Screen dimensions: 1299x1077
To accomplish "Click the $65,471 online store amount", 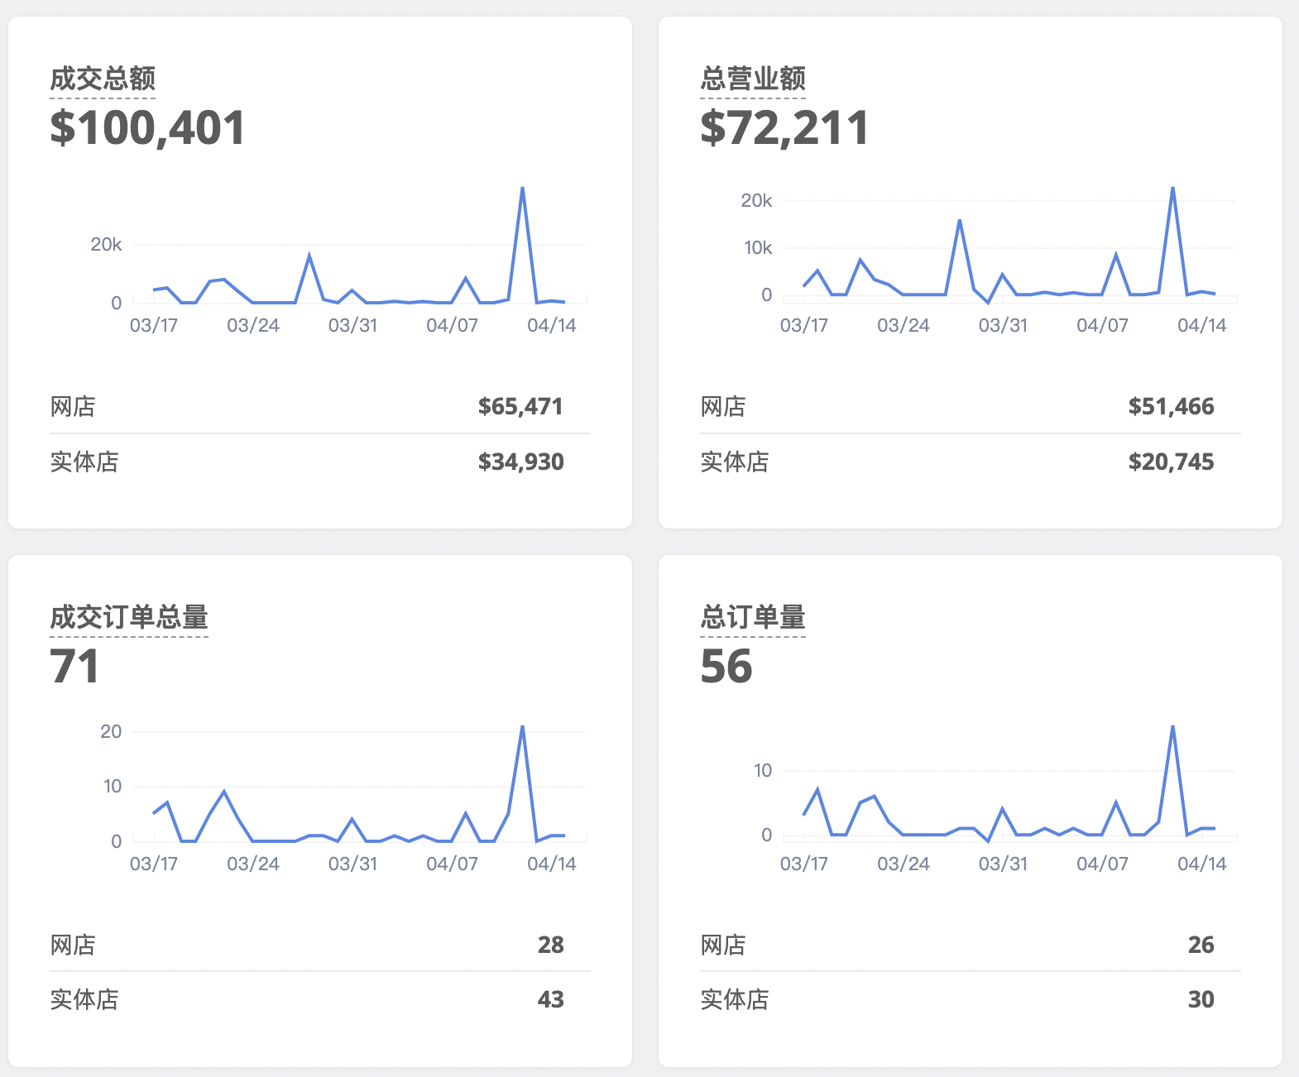I will tap(520, 407).
